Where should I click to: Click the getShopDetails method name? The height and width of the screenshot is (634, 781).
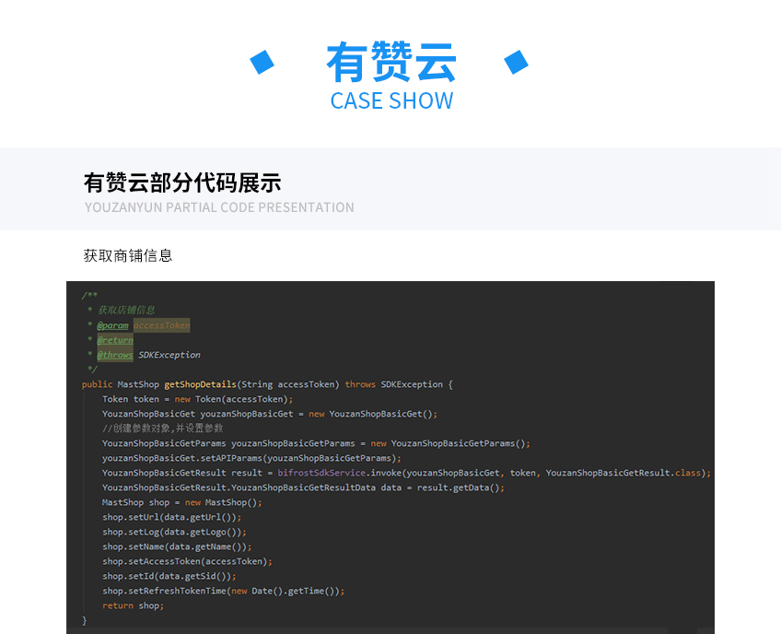[200, 384]
